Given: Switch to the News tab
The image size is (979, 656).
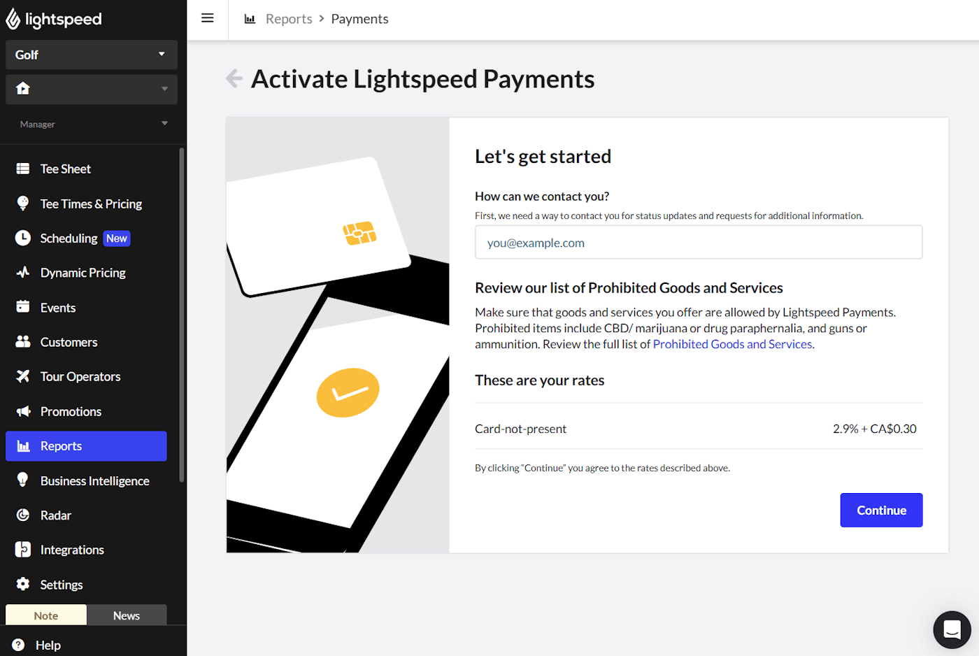Looking at the screenshot, I should click(127, 615).
